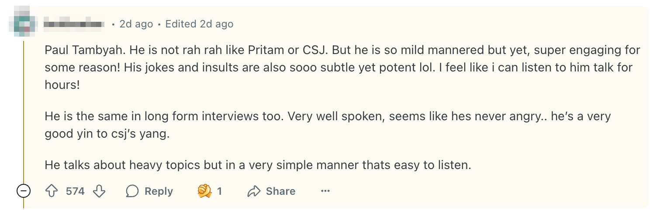Viewport: 663px width, 210px height.
Task: Click the first 2d ago timestamp
Action: pyautogui.click(x=136, y=24)
